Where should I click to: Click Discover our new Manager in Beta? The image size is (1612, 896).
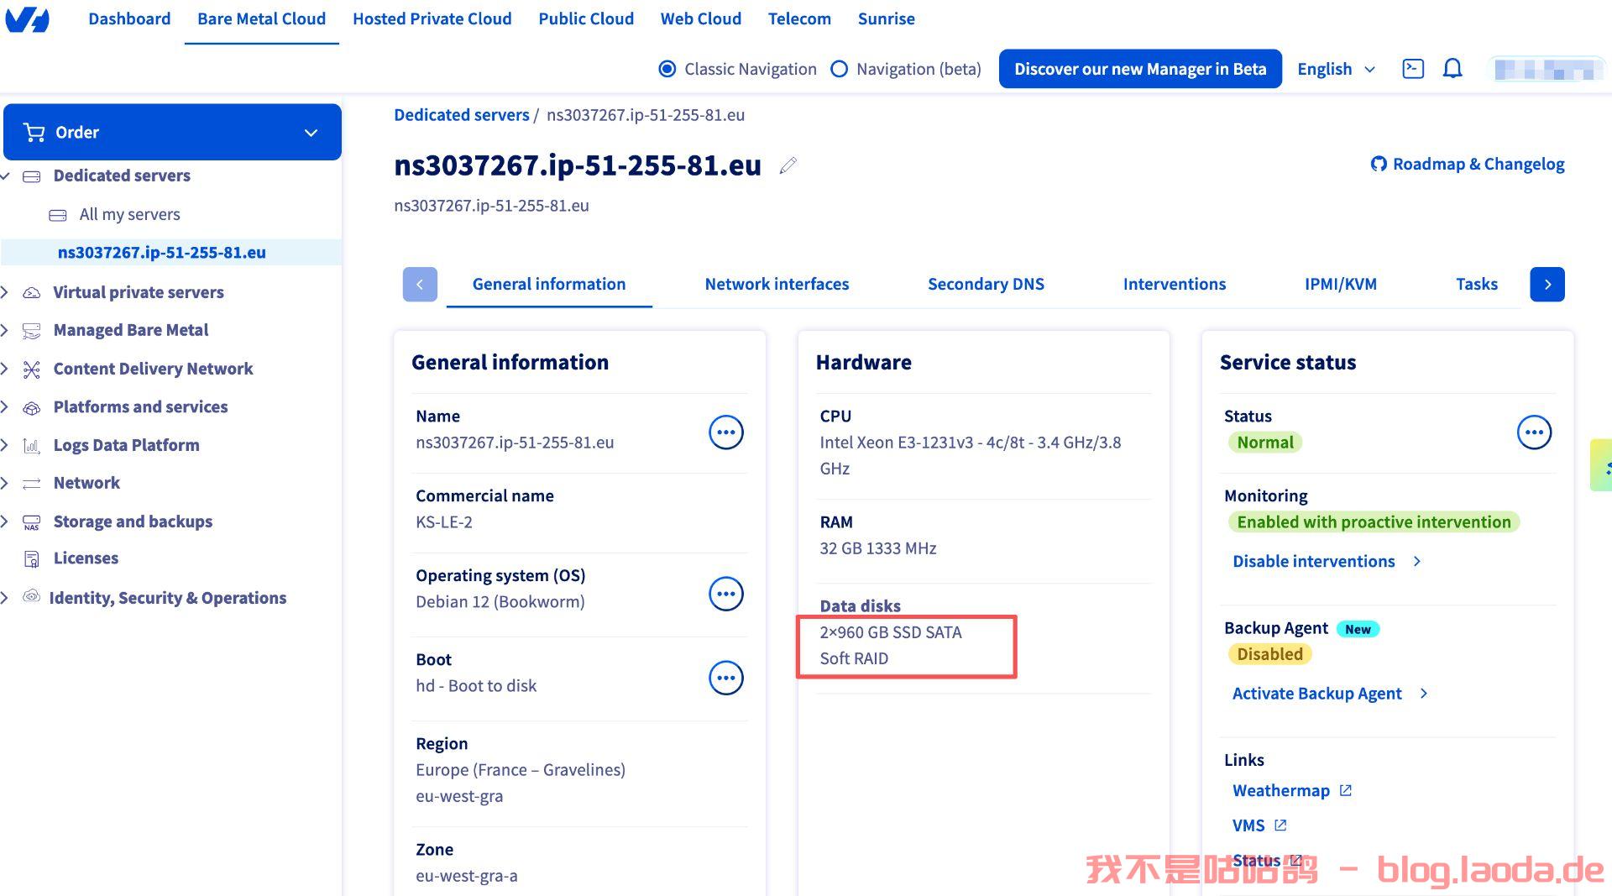click(x=1140, y=69)
